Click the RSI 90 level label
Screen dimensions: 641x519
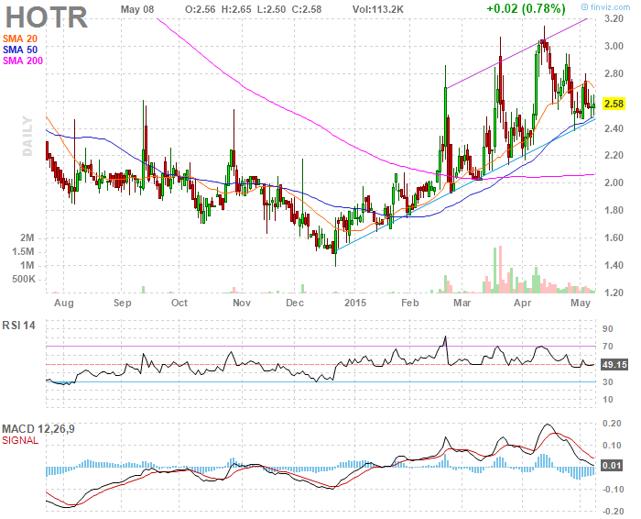pyautogui.click(x=608, y=329)
